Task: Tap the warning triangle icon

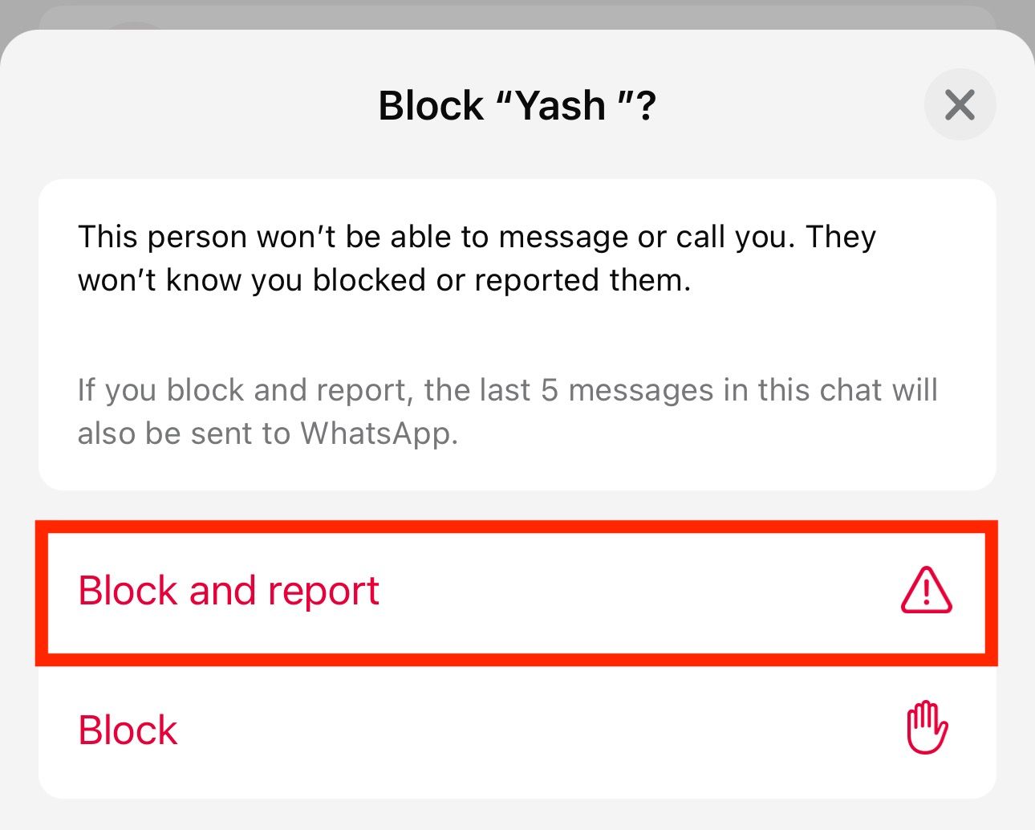Action: click(926, 591)
